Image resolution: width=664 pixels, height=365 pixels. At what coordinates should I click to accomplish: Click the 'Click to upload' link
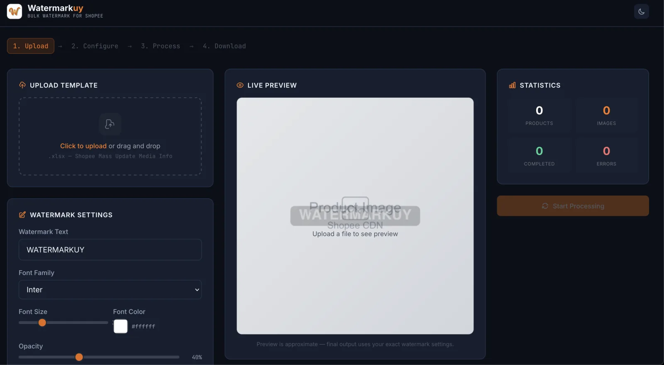point(83,146)
